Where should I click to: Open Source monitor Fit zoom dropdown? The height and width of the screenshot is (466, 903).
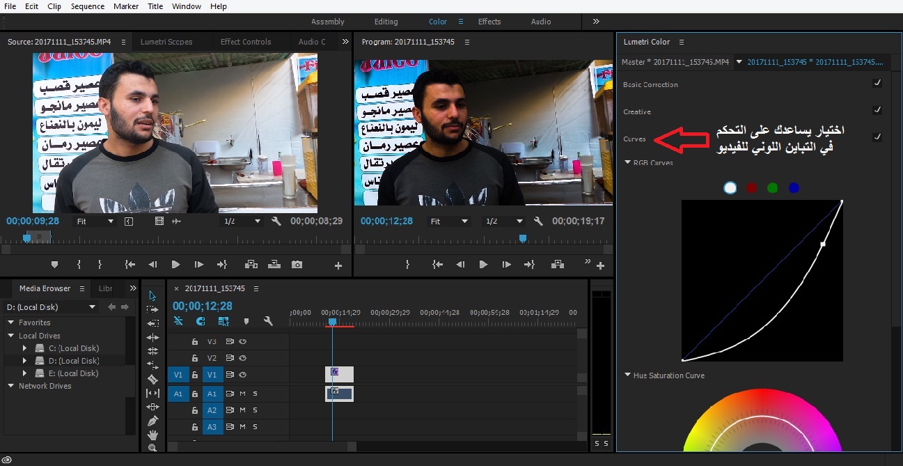[95, 221]
